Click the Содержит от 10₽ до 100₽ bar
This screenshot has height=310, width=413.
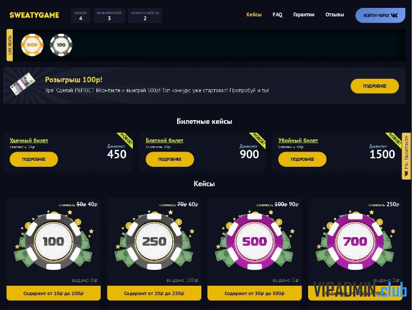point(53,293)
